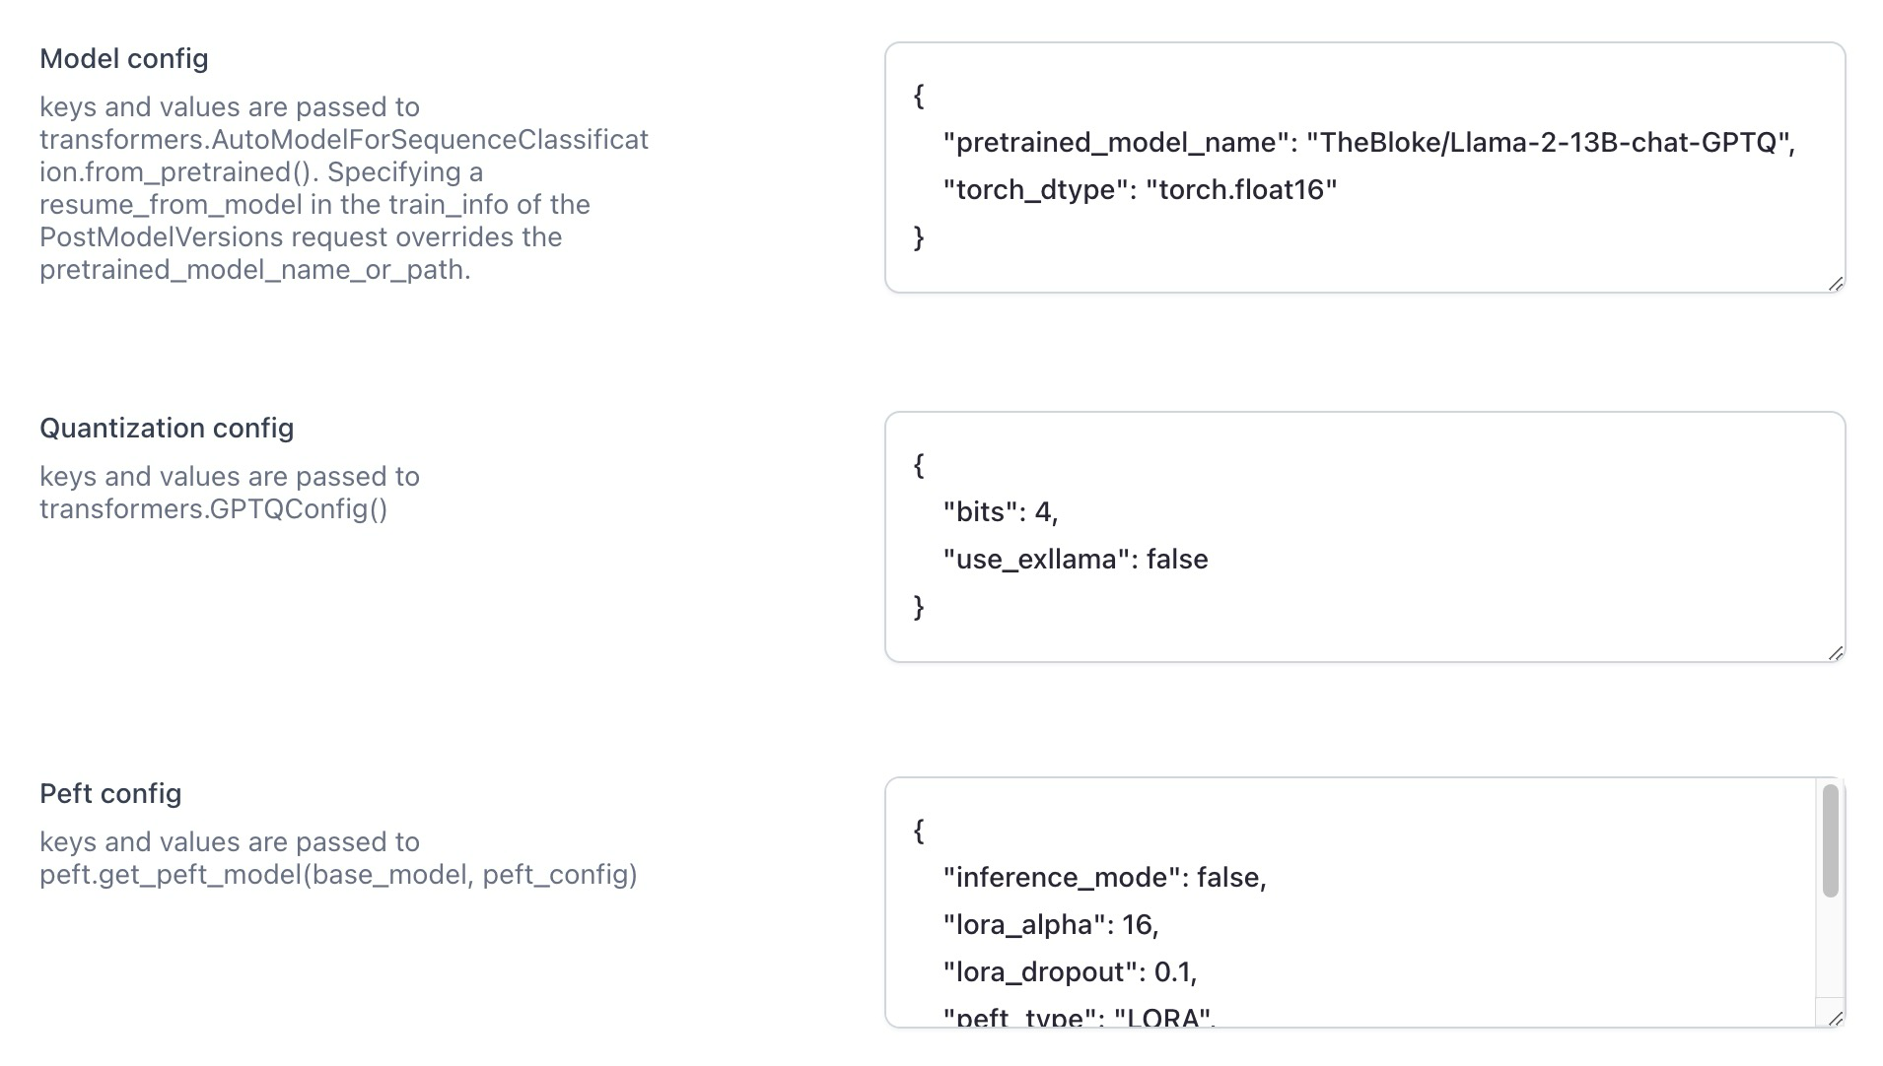Click the Peft config resize handle
This screenshot has height=1066, width=1883.
(x=1835, y=1019)
